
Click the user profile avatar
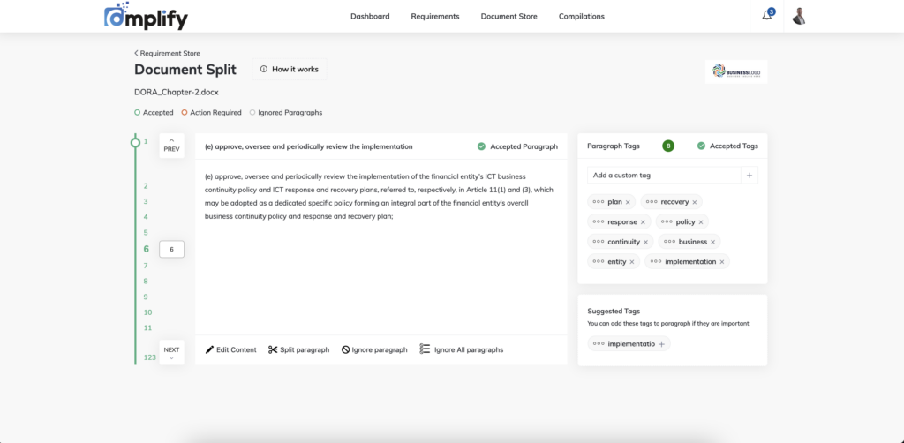[798, 16]
